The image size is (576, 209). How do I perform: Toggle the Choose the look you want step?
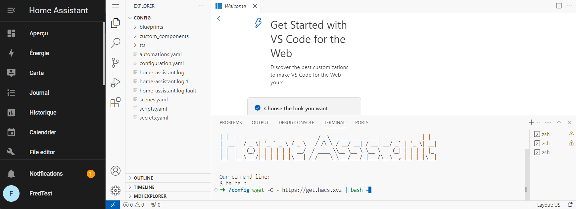coord(258,108)
